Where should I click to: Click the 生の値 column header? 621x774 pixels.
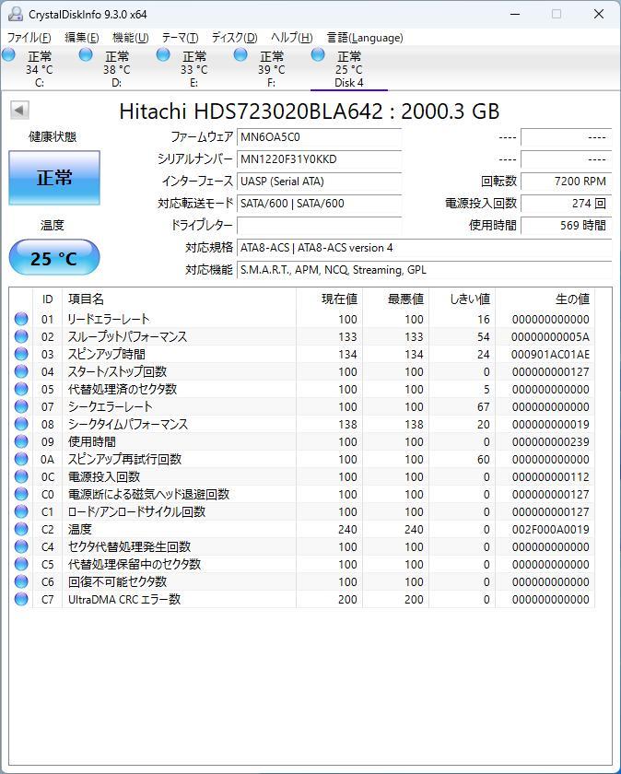click(x=545, y=299)
